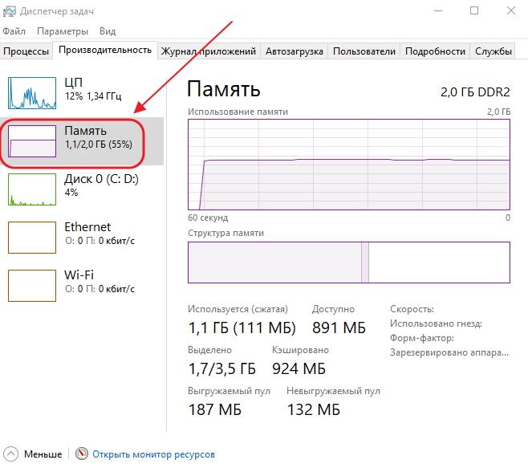Screen dimensions: 528x472
Task: Click the 891 МБ available value
Action: point(339,328)
